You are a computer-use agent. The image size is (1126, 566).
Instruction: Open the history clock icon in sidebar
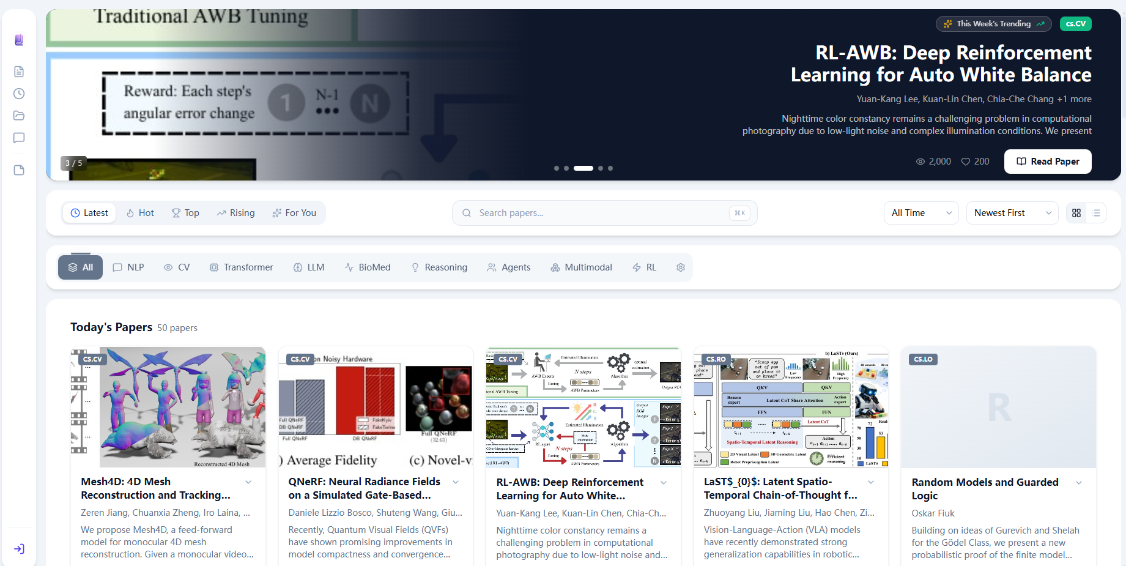(x=19, y=94)
